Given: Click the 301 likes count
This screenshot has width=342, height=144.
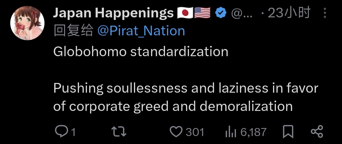Looking at the screenshot, I should pos(195,132).
